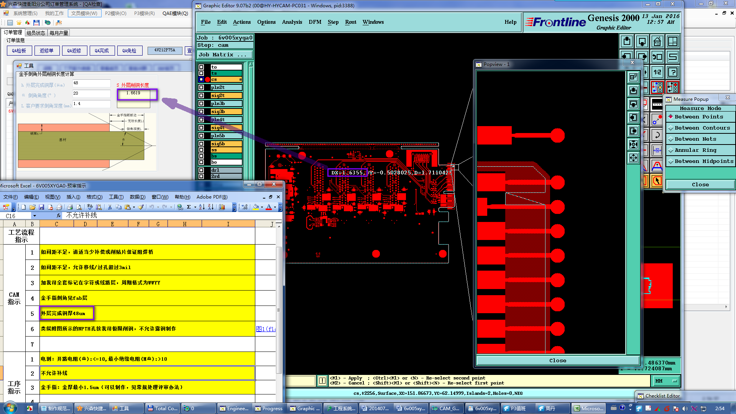The height and width of the screenshot is (414, 736).
Task: Click the ruler measure tool icon
Action: (657, 104)
